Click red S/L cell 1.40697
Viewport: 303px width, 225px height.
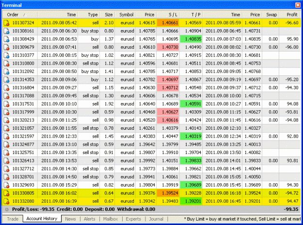(x=168, y=80)
